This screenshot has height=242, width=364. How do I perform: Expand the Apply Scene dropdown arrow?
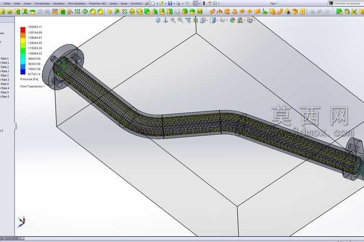pos(244,20)
